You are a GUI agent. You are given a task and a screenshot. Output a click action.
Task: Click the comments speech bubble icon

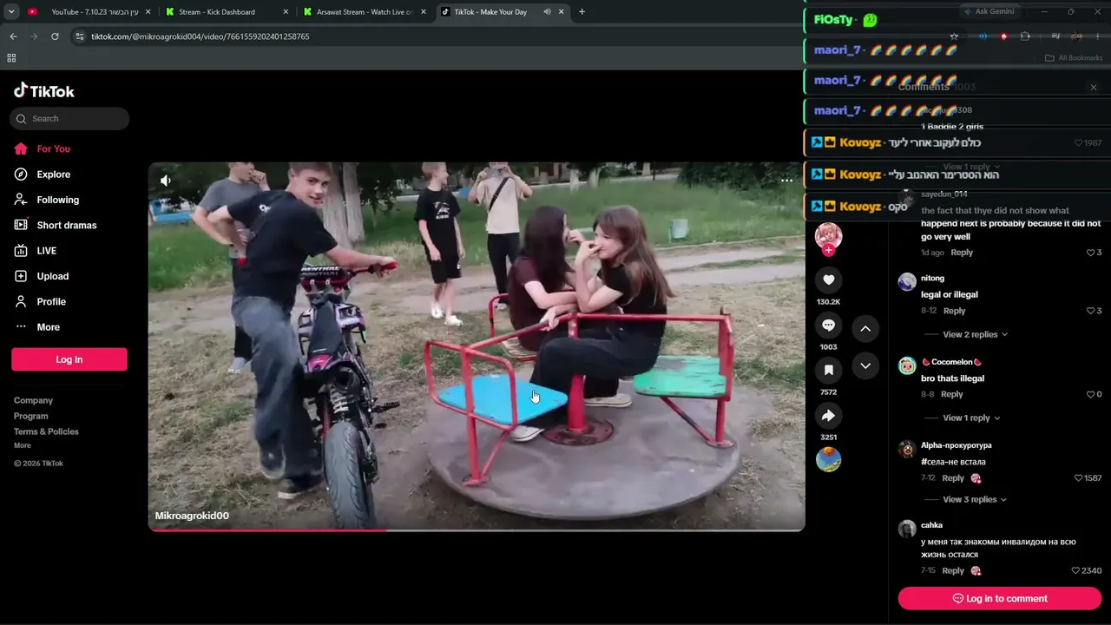click(828, 325)
